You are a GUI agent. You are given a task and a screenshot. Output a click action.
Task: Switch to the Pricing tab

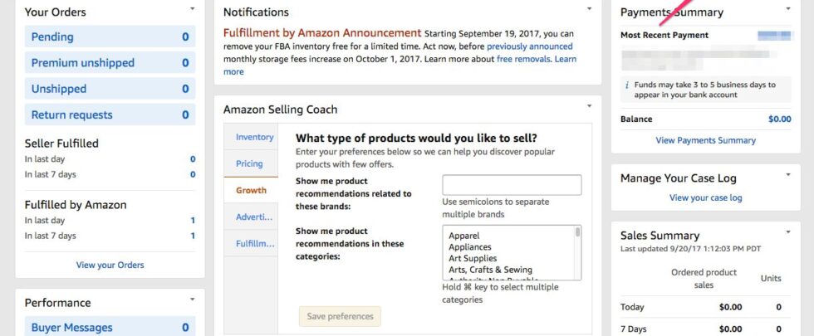[249, 163]
